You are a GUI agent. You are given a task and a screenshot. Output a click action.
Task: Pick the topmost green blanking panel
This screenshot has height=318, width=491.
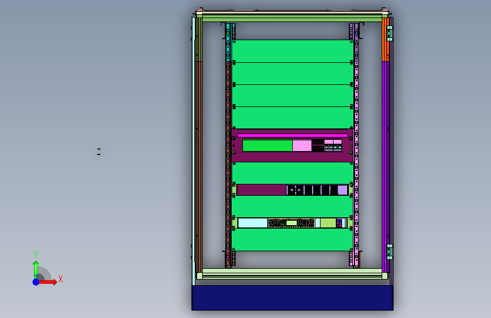point(292,51)
